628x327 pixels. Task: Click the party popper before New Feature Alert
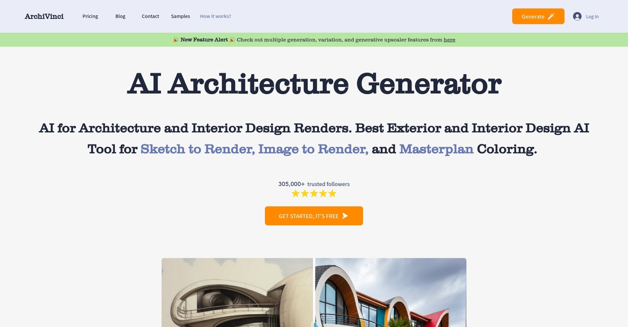coord(175,40)
